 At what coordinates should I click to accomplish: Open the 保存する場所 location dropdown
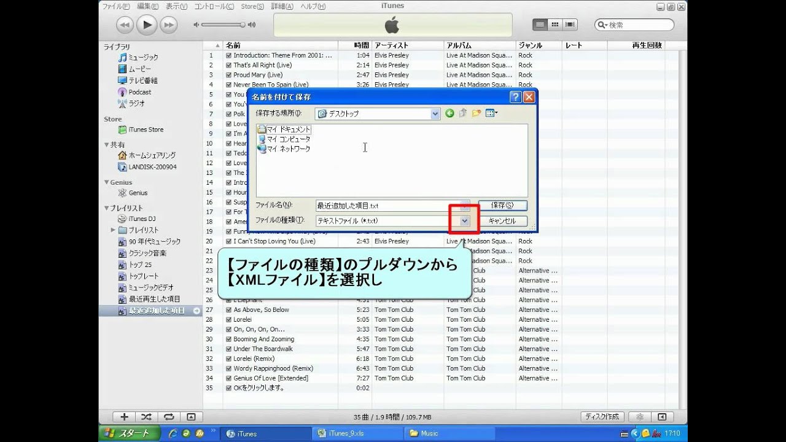coord(435,114)
